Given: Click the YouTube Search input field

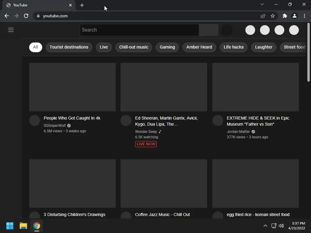Looking at the screenshot, I should pos(139,30).
